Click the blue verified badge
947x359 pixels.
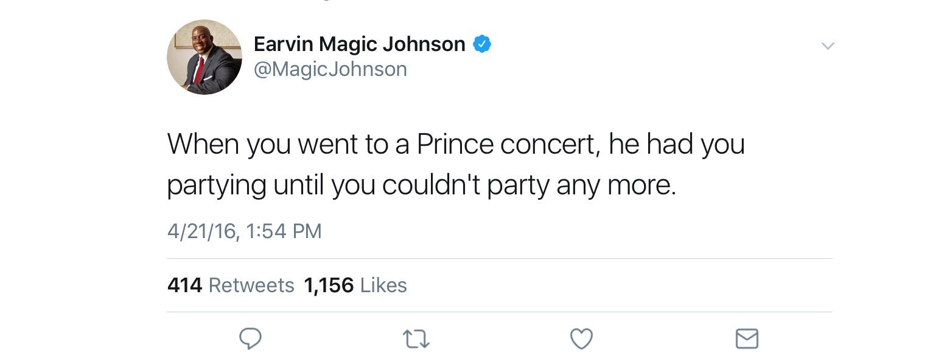pyautogui.click(x=482, y=44)
